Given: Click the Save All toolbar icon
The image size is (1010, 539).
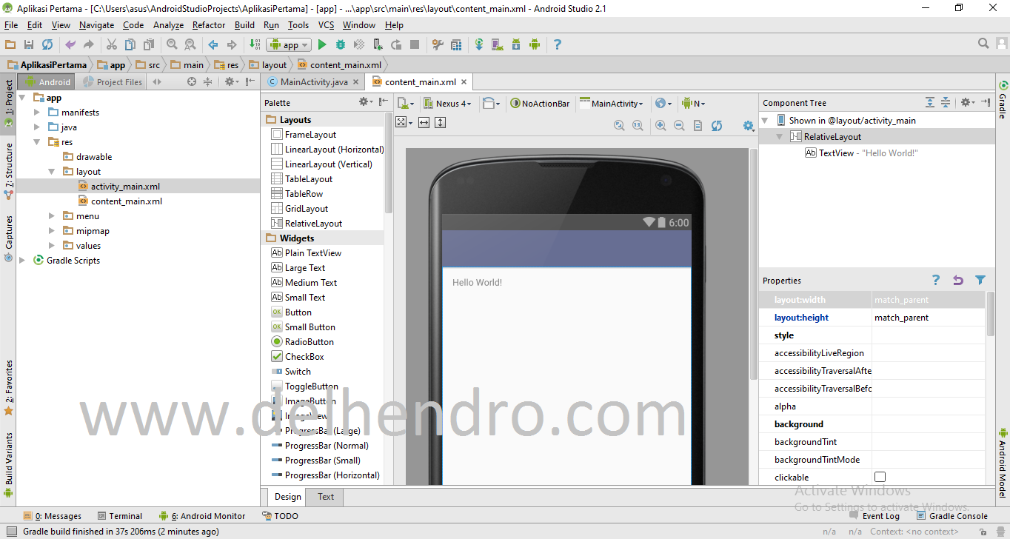Looking at the screenshot, I should [x=29, y=44].
